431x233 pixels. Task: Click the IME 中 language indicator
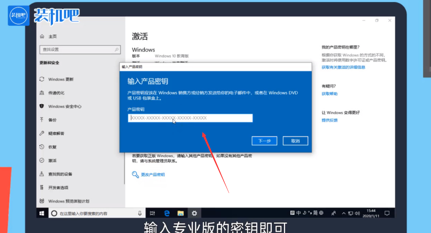(x=299, y=213)
